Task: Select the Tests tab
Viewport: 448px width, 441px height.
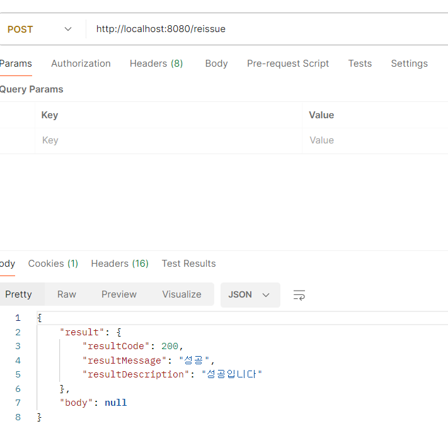Action: pos(360,64)
